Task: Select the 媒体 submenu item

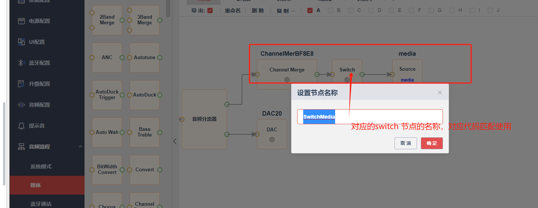Action: coord(47,185)
